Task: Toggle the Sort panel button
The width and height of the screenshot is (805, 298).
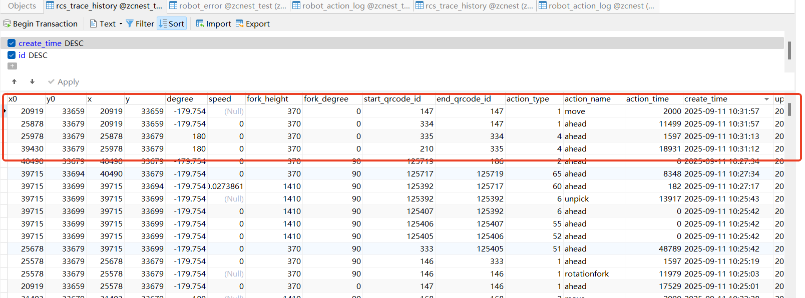Action: 172,23
